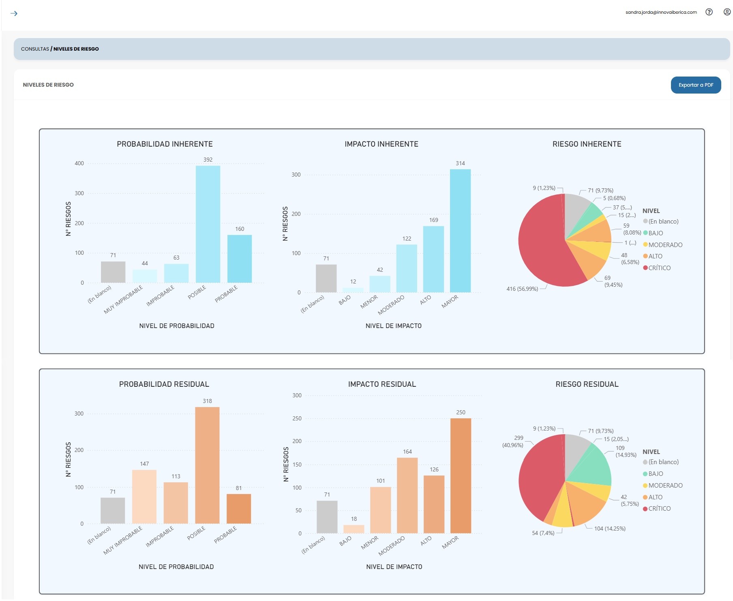Click MODERADO yellow swatch in Riesgo Residual legend
The height and width of the screenshot is (601, 733).
click(x=645, y=486)
